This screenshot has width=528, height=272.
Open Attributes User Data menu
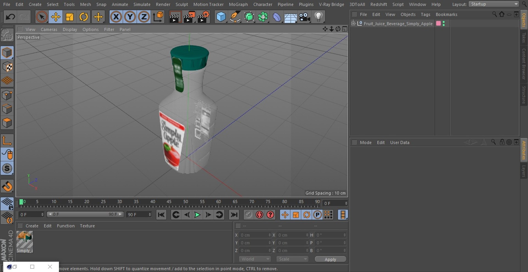coord(400,142)
